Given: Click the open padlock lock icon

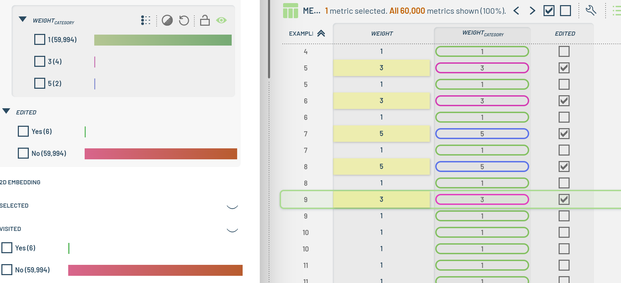Looking at the screenshot, I should (x=205, y=21).
